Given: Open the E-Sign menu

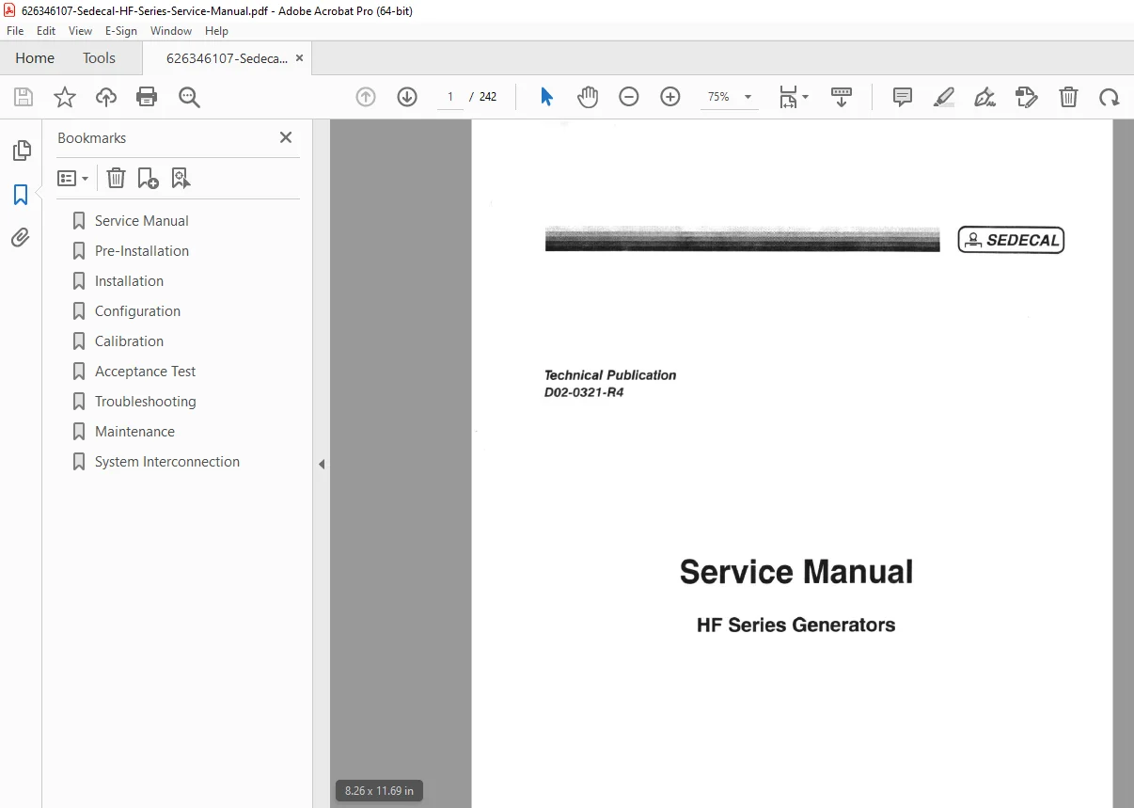Looking at the screenshot, I should click(121, 30).
